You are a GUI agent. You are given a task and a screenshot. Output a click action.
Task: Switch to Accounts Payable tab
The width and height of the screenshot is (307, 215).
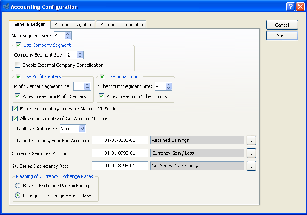73,25
